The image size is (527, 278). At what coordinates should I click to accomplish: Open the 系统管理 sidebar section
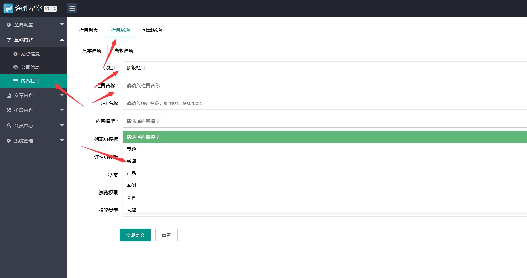coord(34,141)
